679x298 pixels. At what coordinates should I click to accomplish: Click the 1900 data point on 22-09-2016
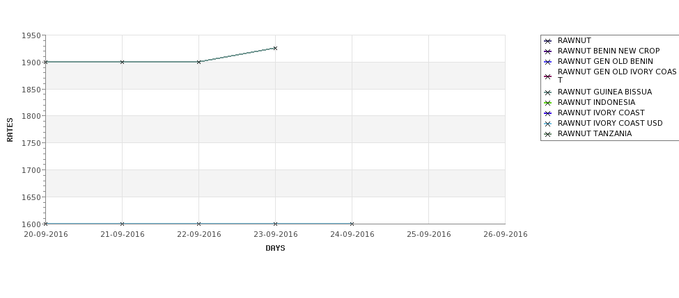tap(198, 63)
